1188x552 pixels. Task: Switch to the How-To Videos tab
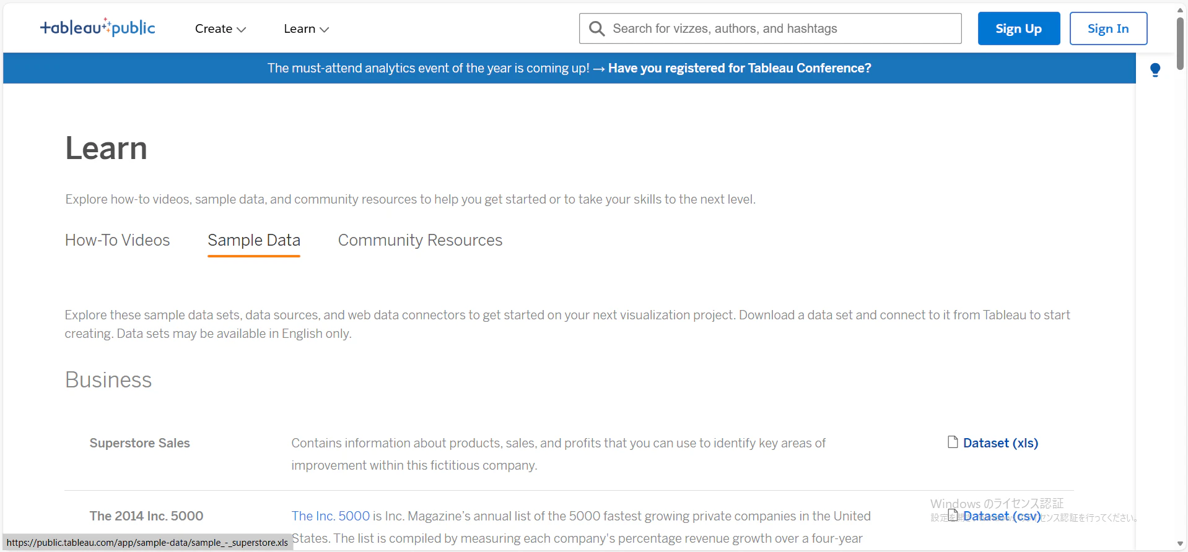pos(118,240)
